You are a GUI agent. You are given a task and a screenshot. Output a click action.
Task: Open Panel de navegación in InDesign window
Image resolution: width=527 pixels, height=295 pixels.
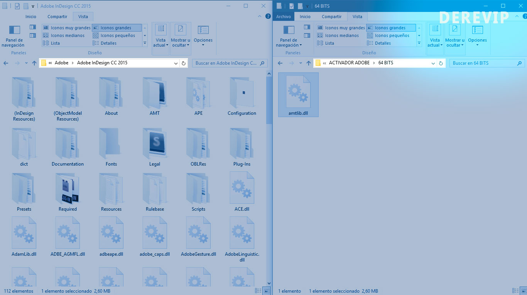[15, 37]
